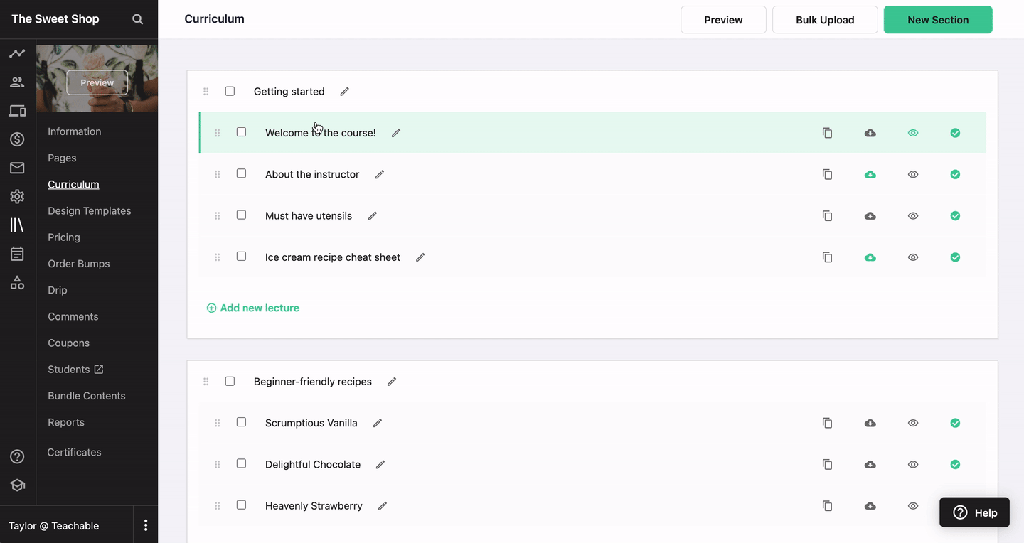Check the Welcome to the course! checkbox
The width and height of the screenshot is (1024, 543).
point(241,132)
